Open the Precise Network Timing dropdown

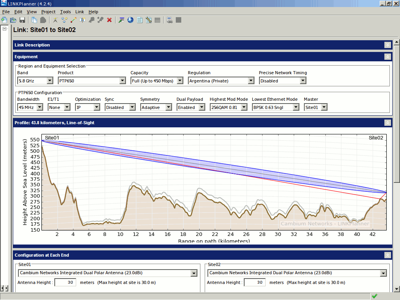click(303, 81)
